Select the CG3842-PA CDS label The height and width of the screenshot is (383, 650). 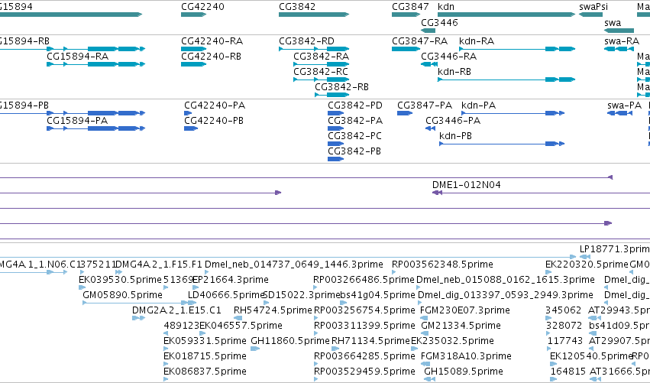(355, 121)
